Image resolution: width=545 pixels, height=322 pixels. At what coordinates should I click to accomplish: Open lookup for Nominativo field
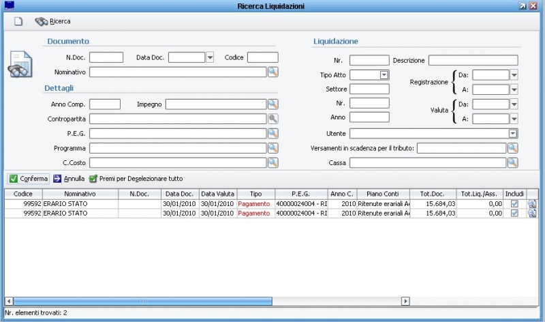(x=272, y=72)
